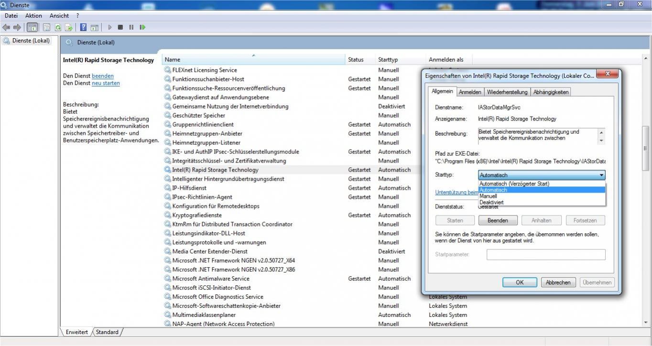This screenshot has width=652, height=346.
Task: Select the Allgemein tab
Action: [x=442, y=91]
